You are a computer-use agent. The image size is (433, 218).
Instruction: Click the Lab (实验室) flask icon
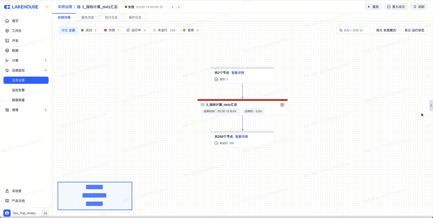[x=7, y=191]
